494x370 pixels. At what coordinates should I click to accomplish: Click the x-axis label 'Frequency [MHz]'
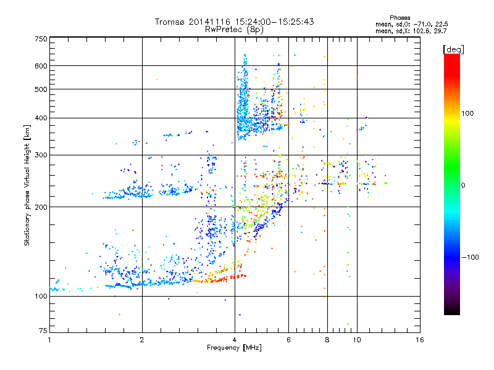click(234, 348)
